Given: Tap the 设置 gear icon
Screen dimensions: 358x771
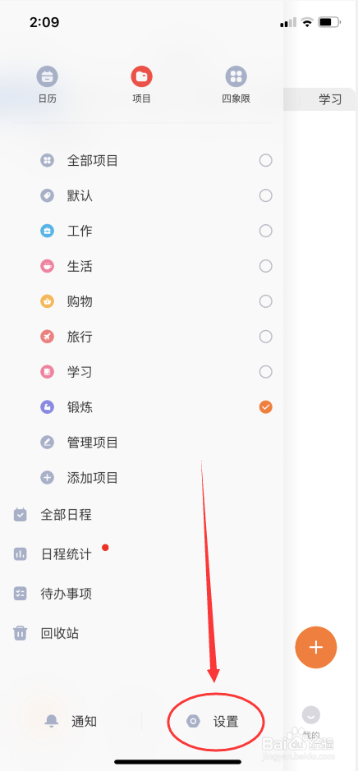Looking at the screenshot, I should (193, 722).
